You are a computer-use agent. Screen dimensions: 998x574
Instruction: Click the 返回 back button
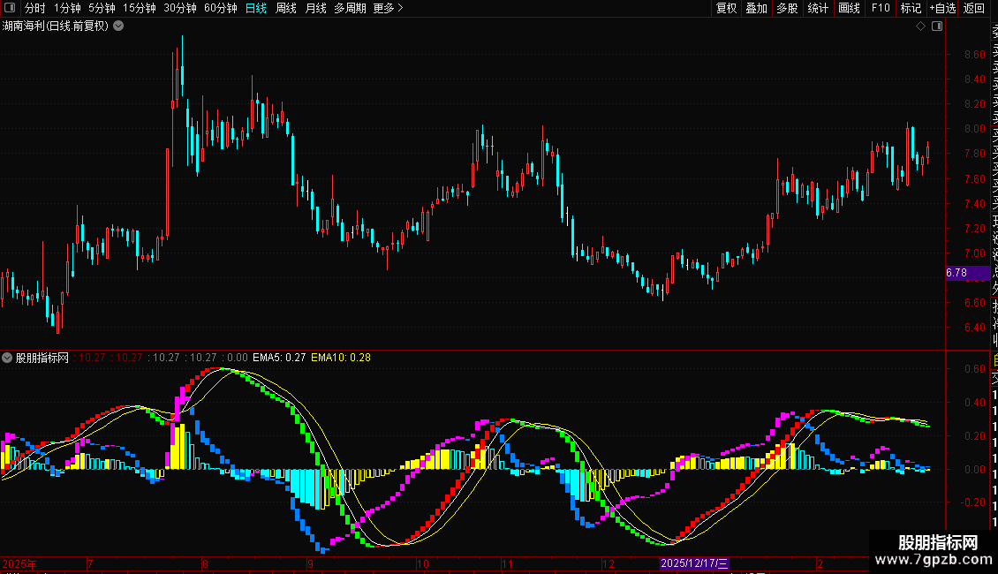click(x=974, y=8)
